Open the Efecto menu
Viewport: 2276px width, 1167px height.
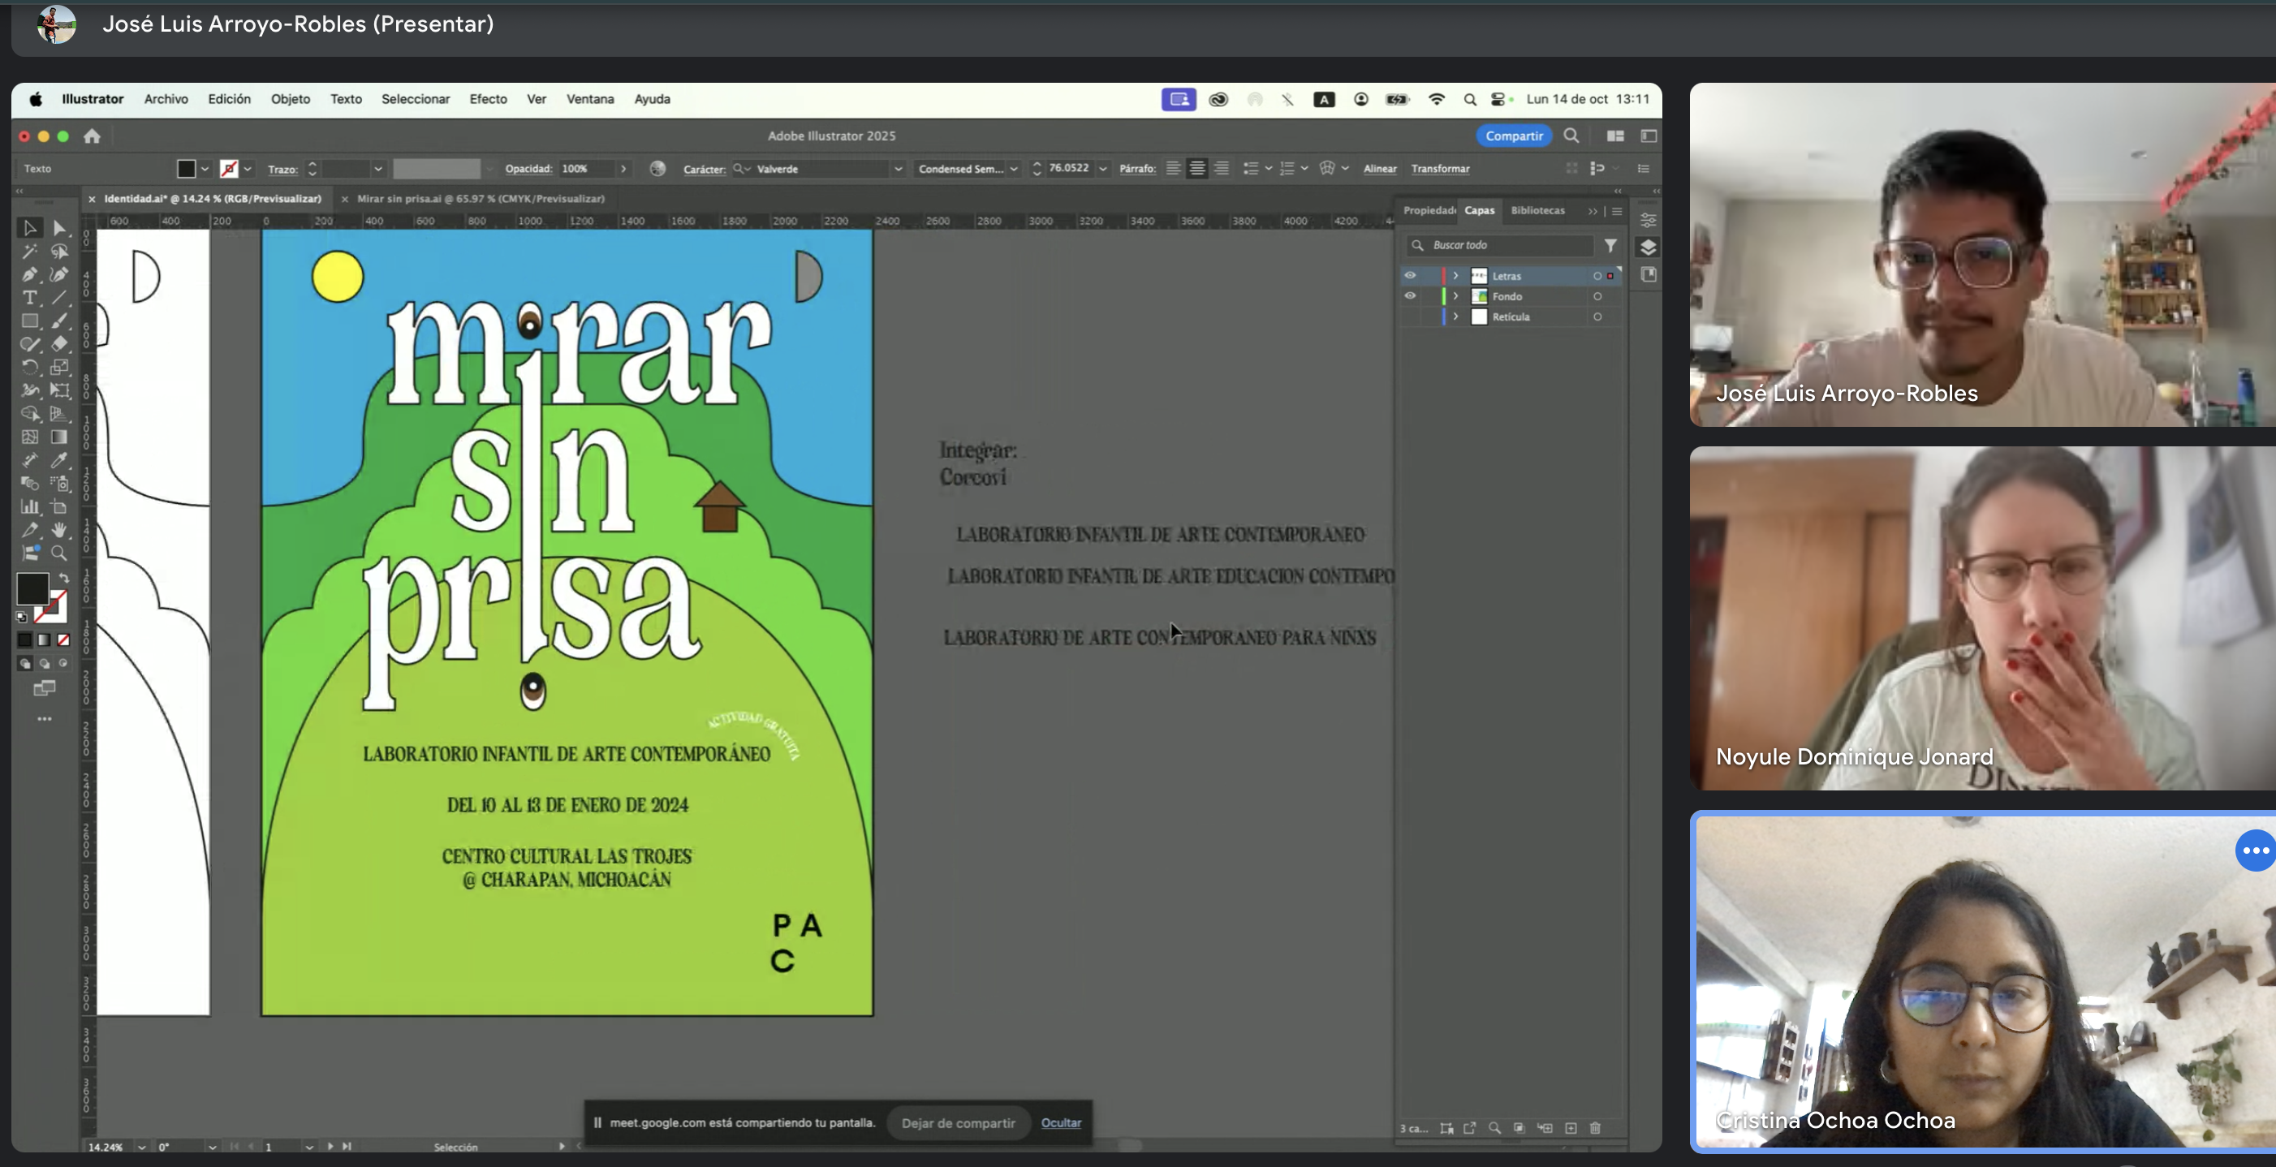pos(488,99)
